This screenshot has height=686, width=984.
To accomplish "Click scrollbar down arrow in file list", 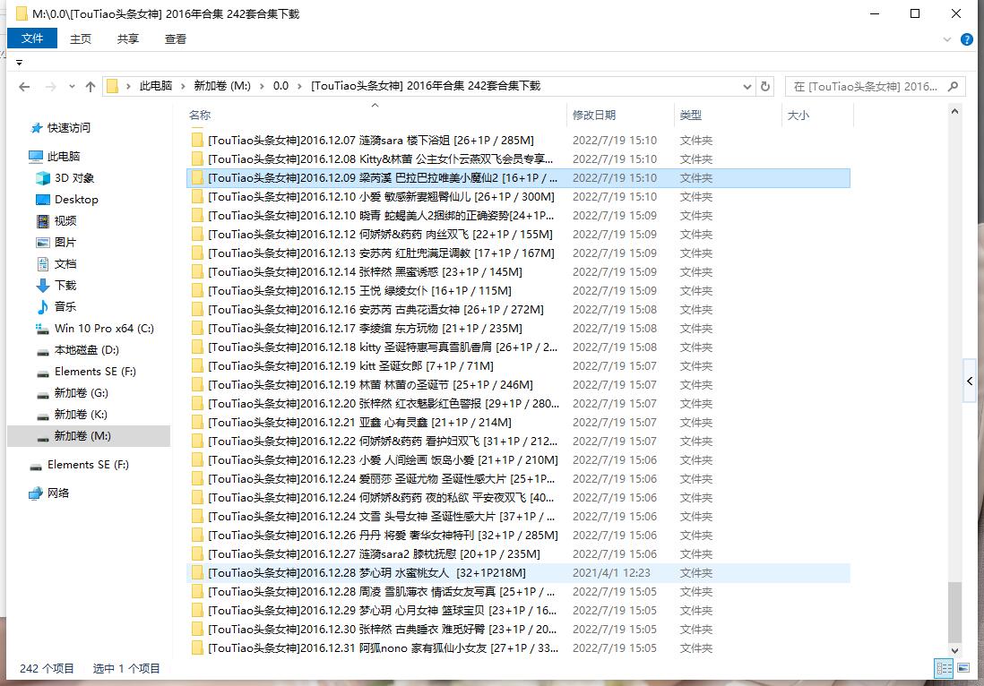I will 954,650.
